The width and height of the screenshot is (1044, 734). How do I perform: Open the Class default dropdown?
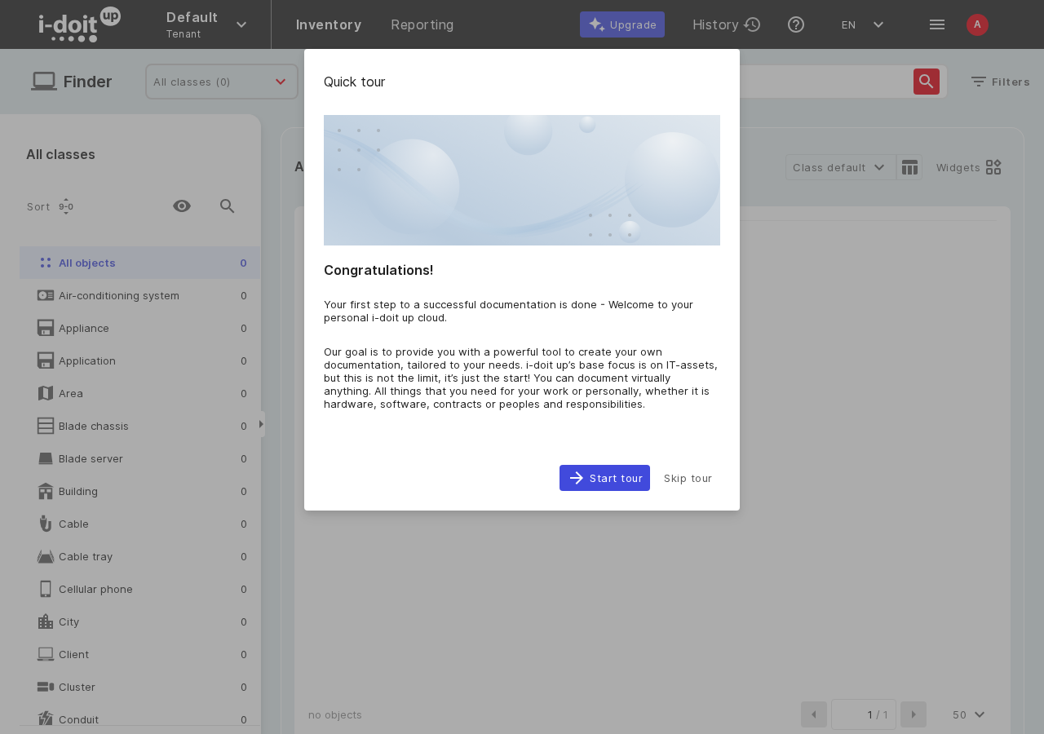pyautogui.click(x=840, y=167)
